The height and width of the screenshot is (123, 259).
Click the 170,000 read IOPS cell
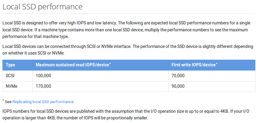(44, 86)
